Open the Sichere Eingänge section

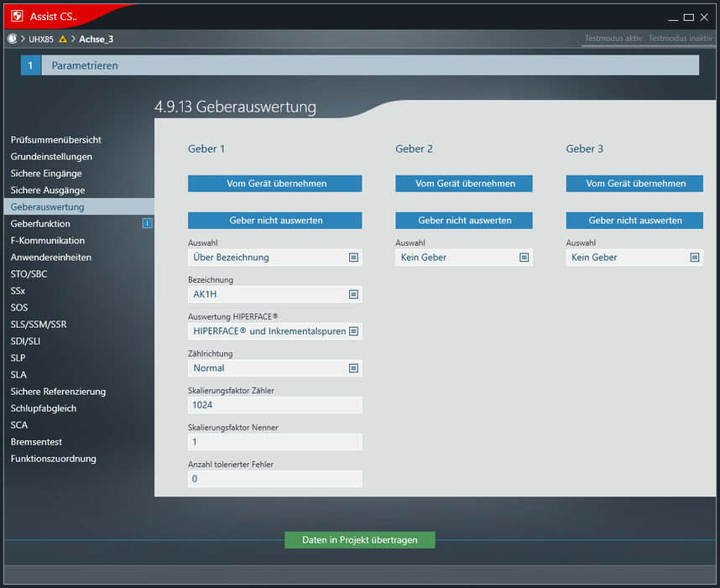pyautogui.click(x=46, y=174)
